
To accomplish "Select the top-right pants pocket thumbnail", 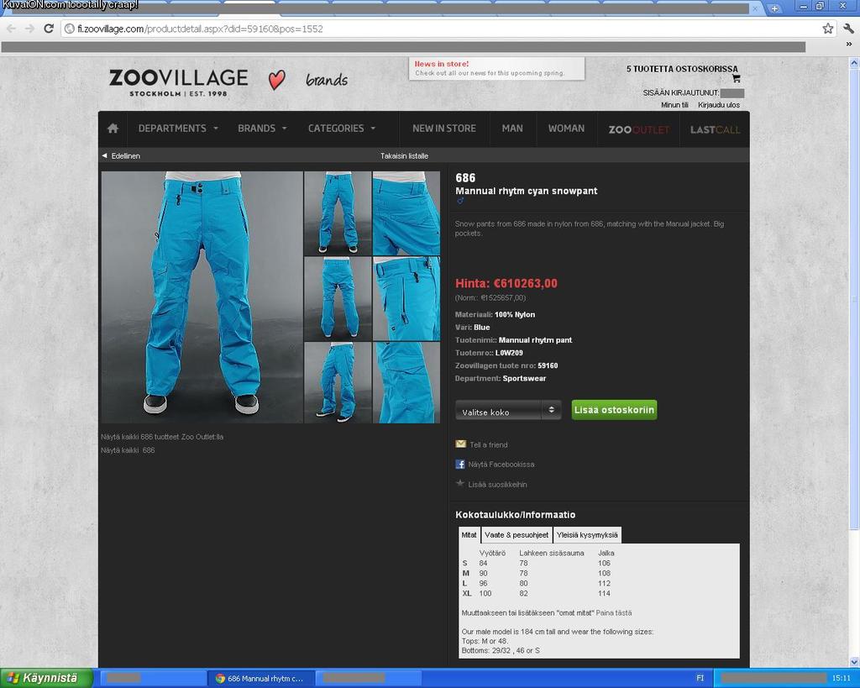I will click(x=406, y=213).
